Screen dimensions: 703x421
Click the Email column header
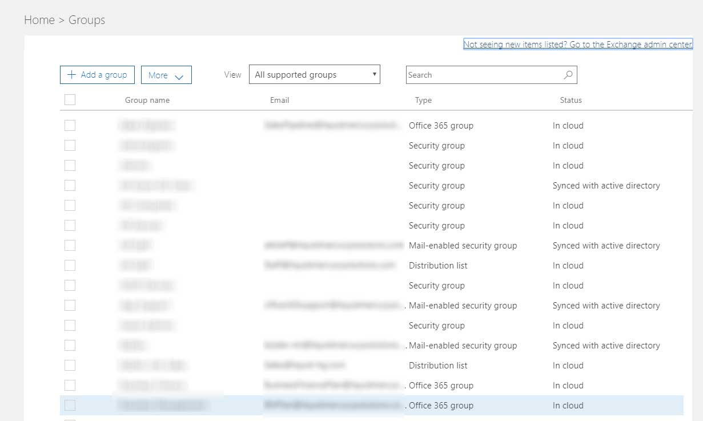pyautogui.click(x=279, y=100)
